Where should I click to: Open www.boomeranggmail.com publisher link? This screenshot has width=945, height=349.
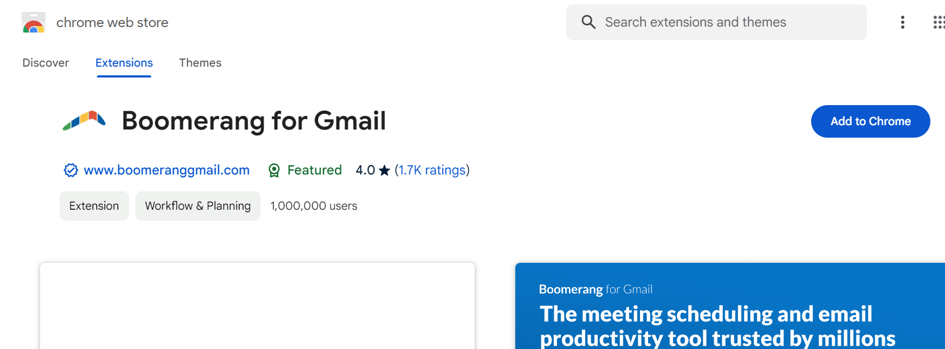pos(166,170)
